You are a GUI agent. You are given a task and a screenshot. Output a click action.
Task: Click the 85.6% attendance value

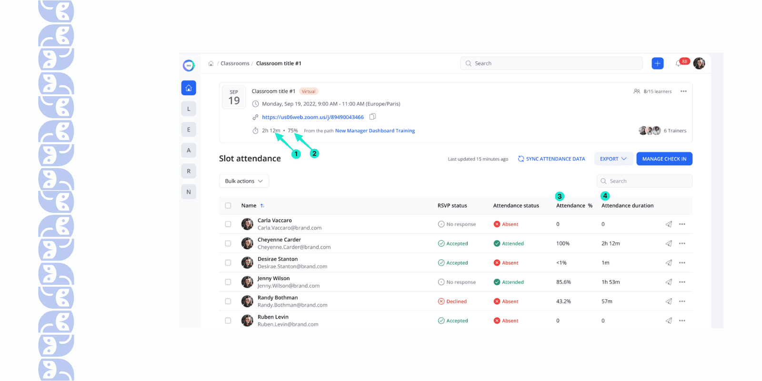[563, 282]
